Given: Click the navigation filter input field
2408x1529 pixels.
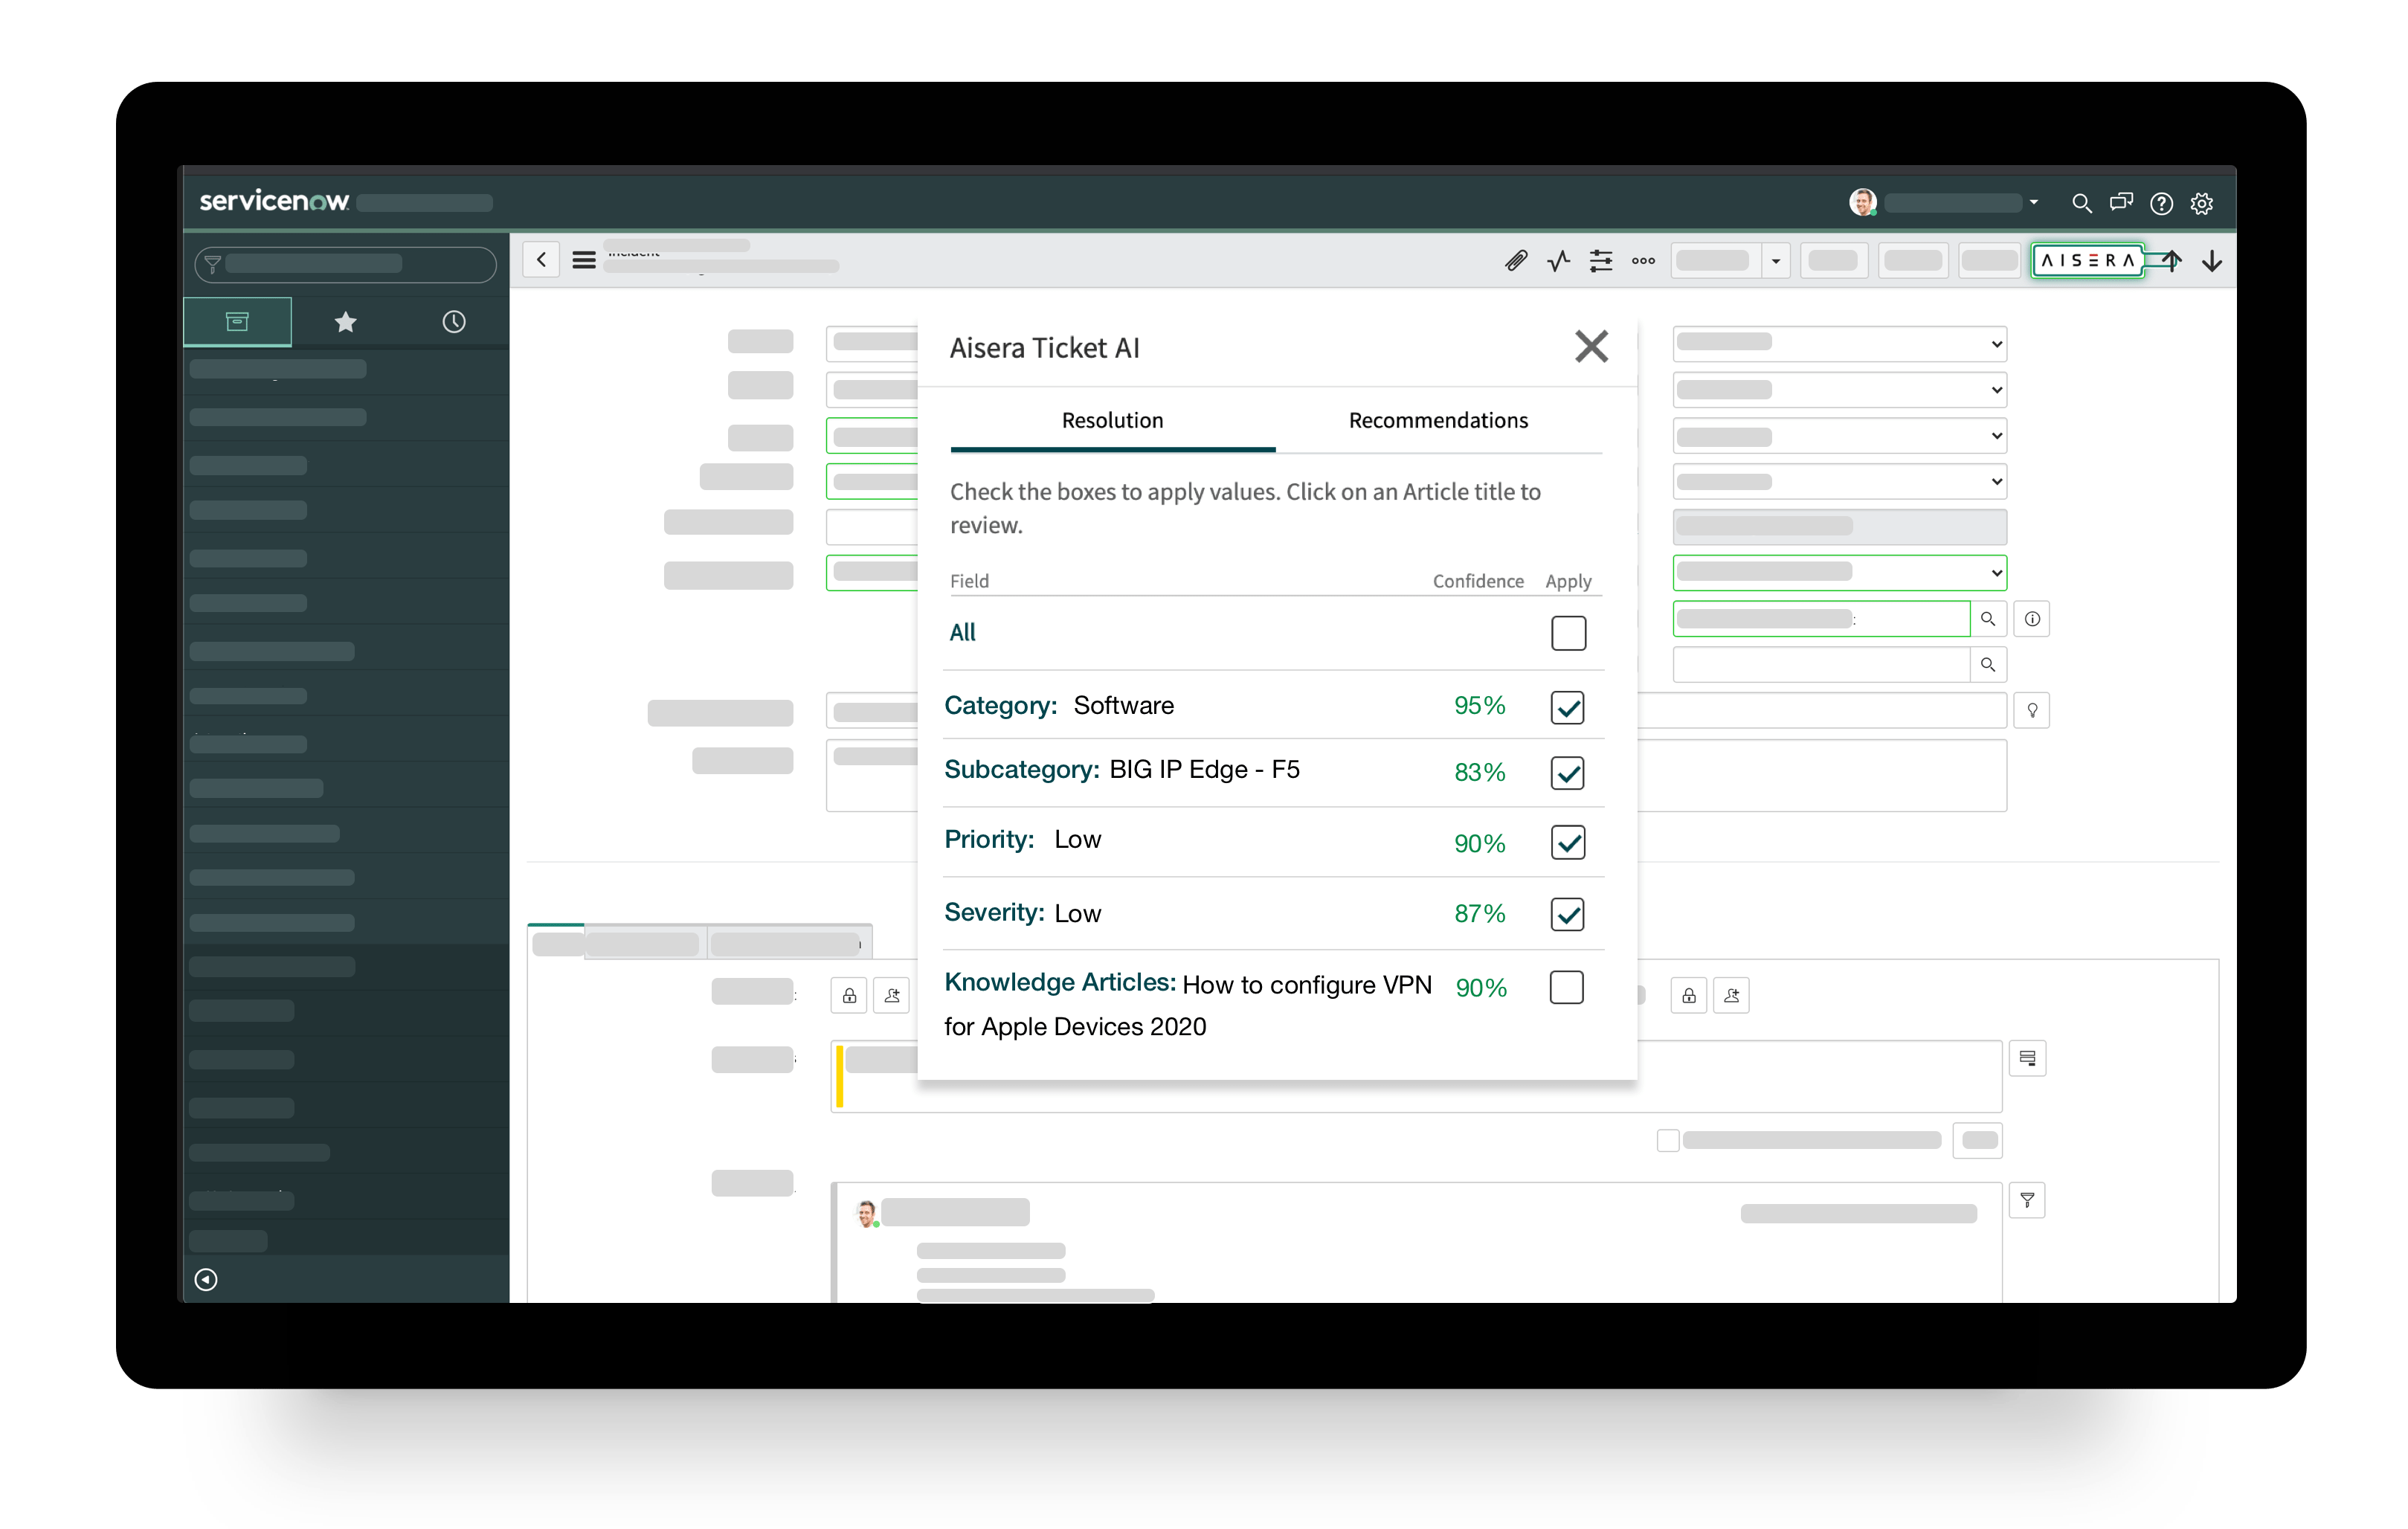Looking at the screenshot, I should coord(345,264).
